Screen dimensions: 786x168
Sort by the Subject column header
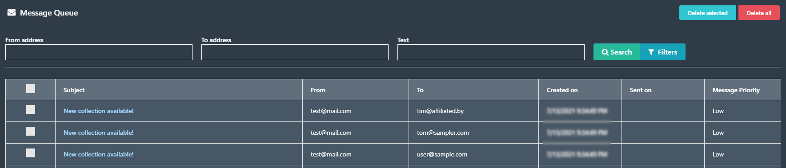pos(74,90)
